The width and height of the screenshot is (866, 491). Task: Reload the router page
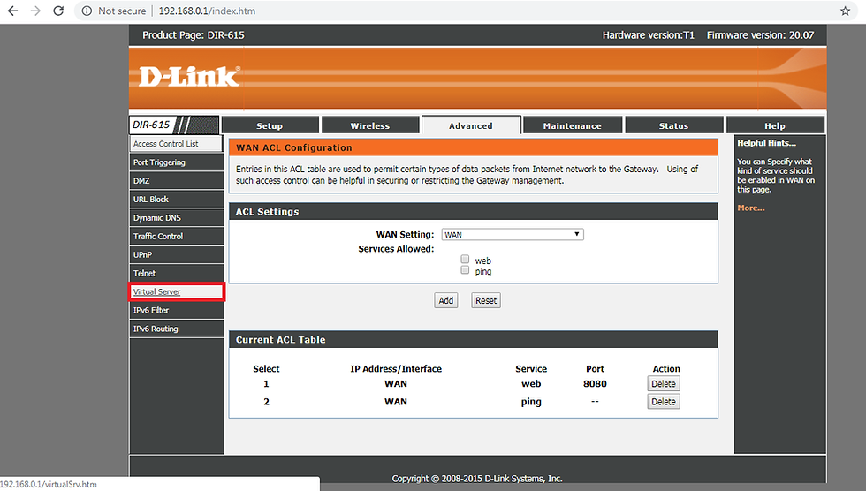tap(58, 11)
